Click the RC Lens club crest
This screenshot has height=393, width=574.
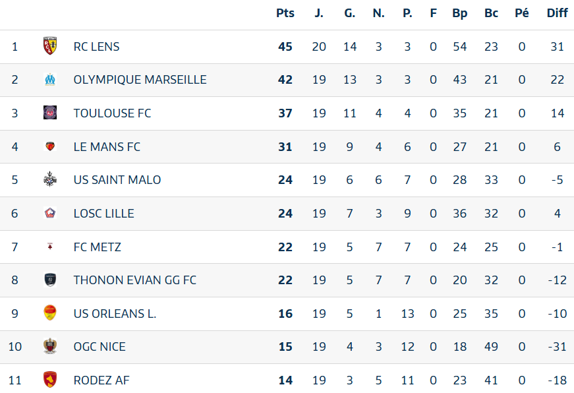coord(50,45)
